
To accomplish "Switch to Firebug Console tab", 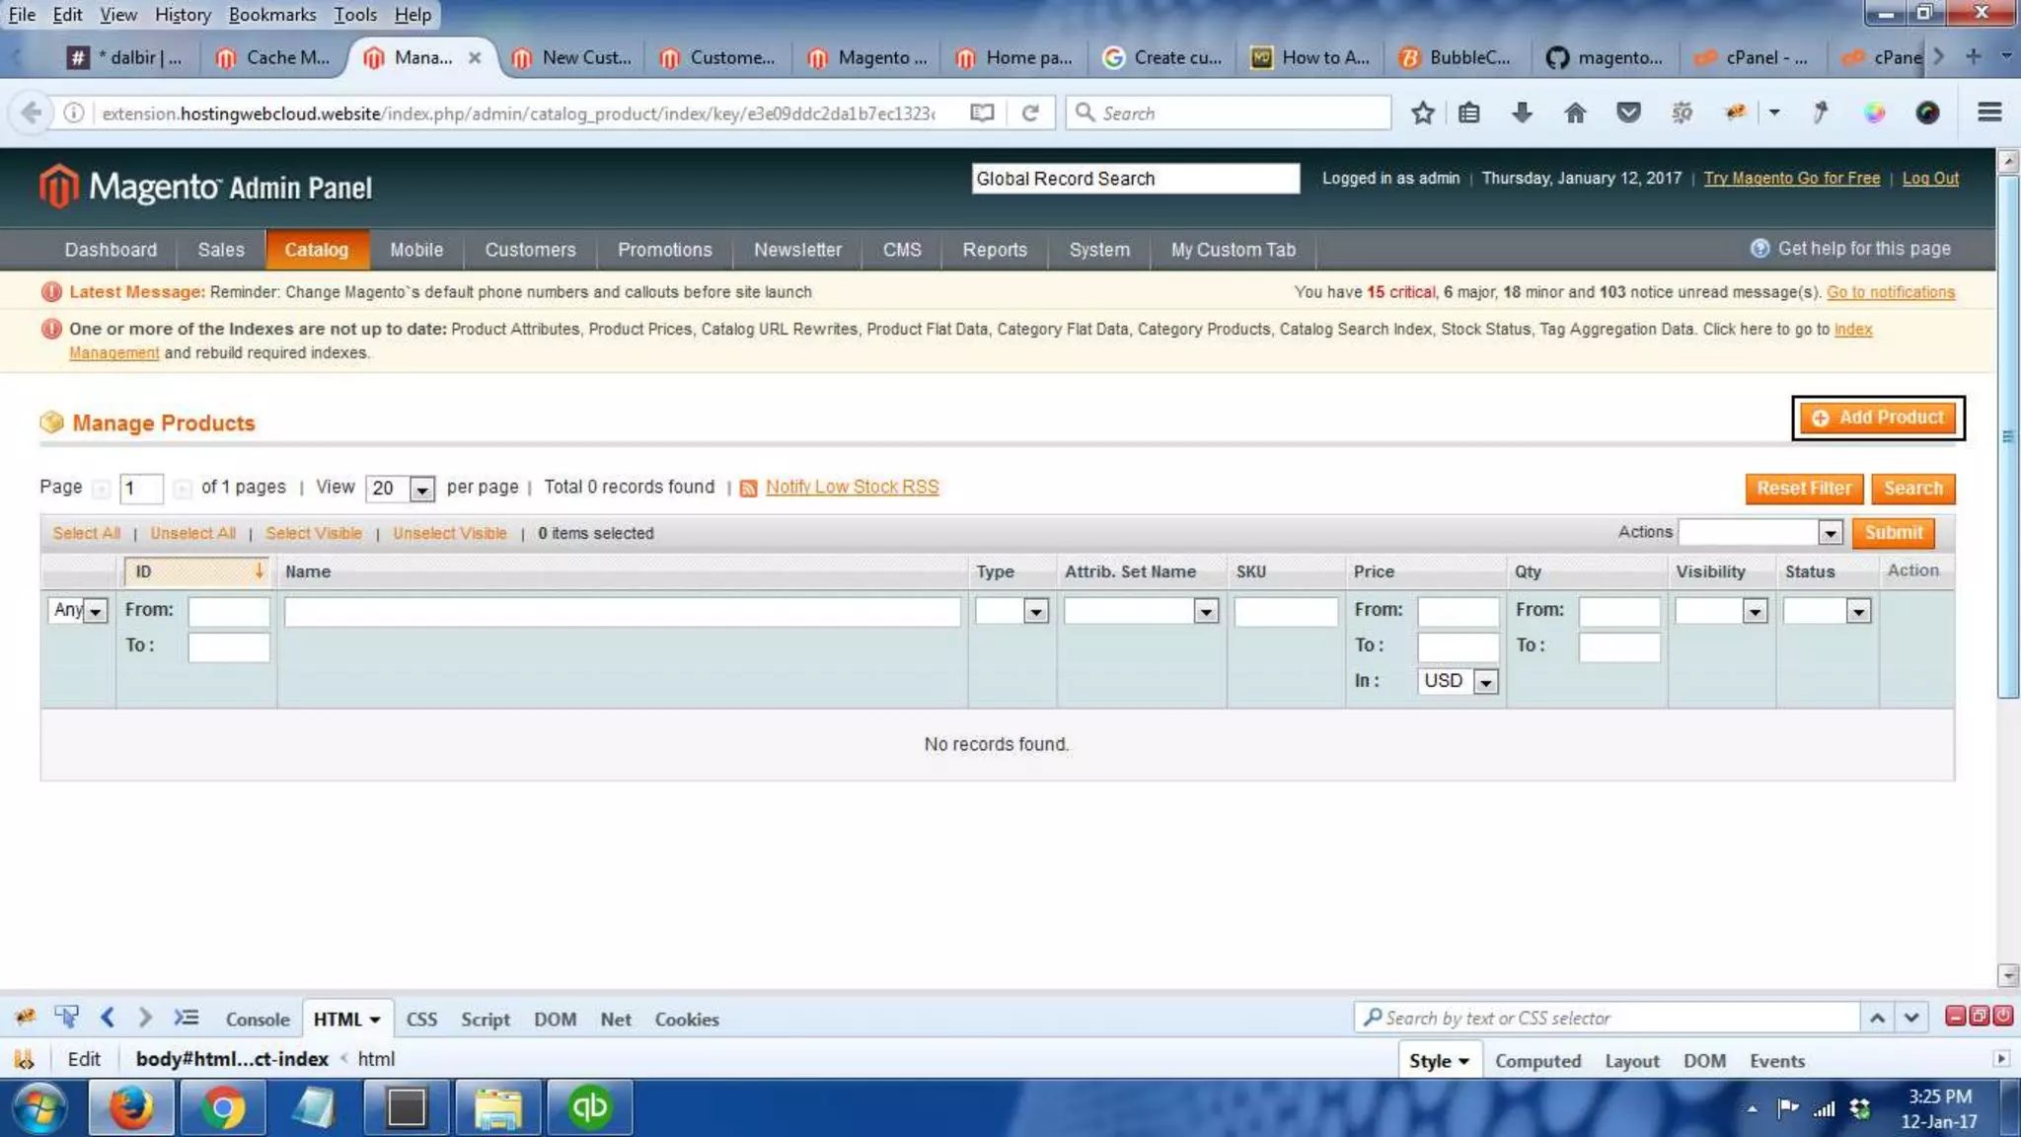I will 257,1020.
